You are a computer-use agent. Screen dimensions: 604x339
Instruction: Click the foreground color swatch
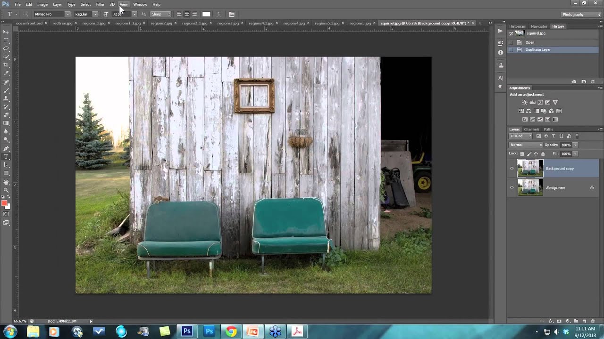pyautogui.click(x=4, y=203)
